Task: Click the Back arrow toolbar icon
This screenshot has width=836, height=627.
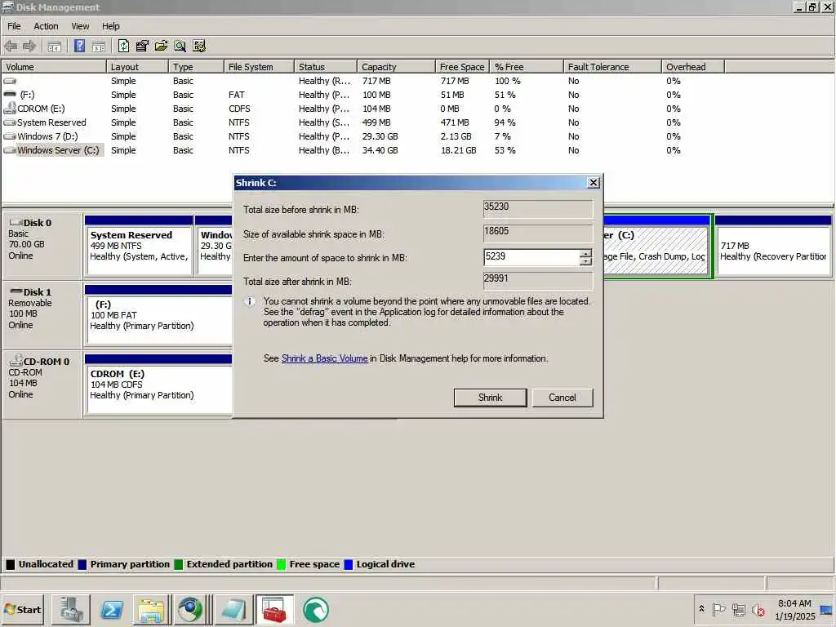Action: (x=10, y=47)
